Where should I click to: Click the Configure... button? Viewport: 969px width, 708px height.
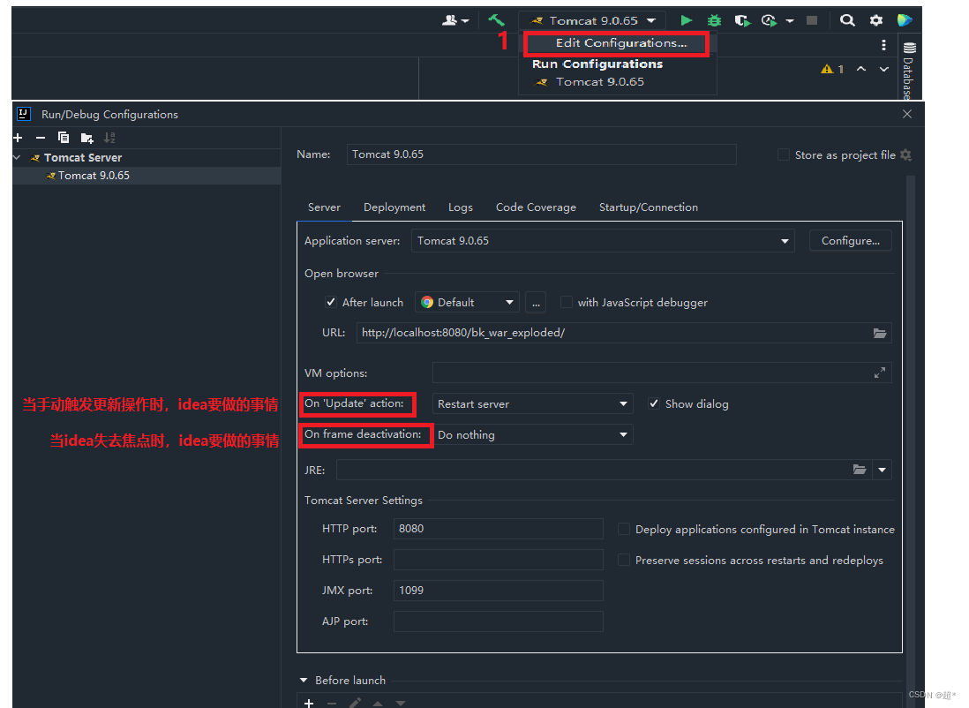(x=851, y=241)
